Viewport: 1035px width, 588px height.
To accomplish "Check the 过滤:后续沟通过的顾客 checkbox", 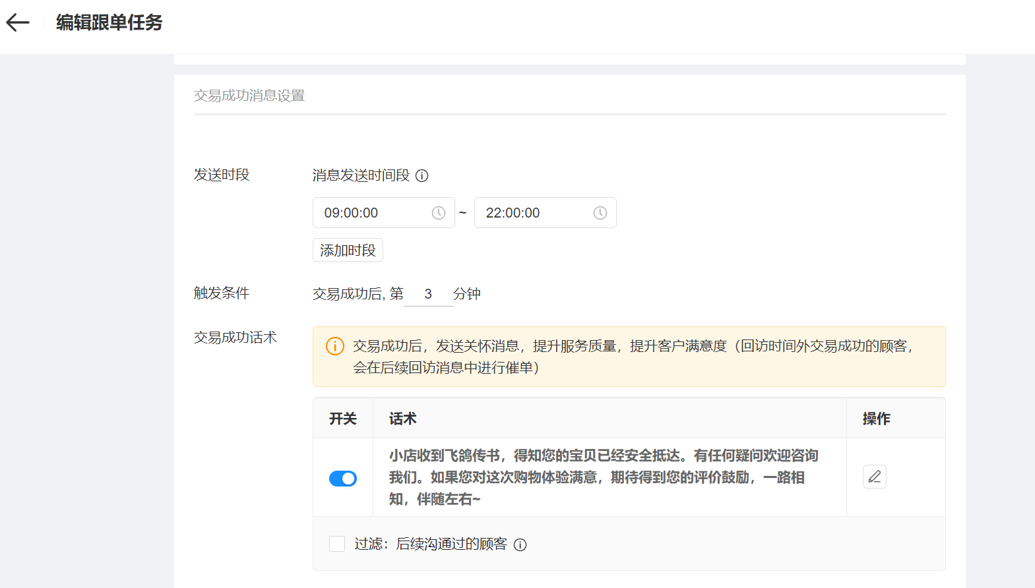I will point(337,544).
